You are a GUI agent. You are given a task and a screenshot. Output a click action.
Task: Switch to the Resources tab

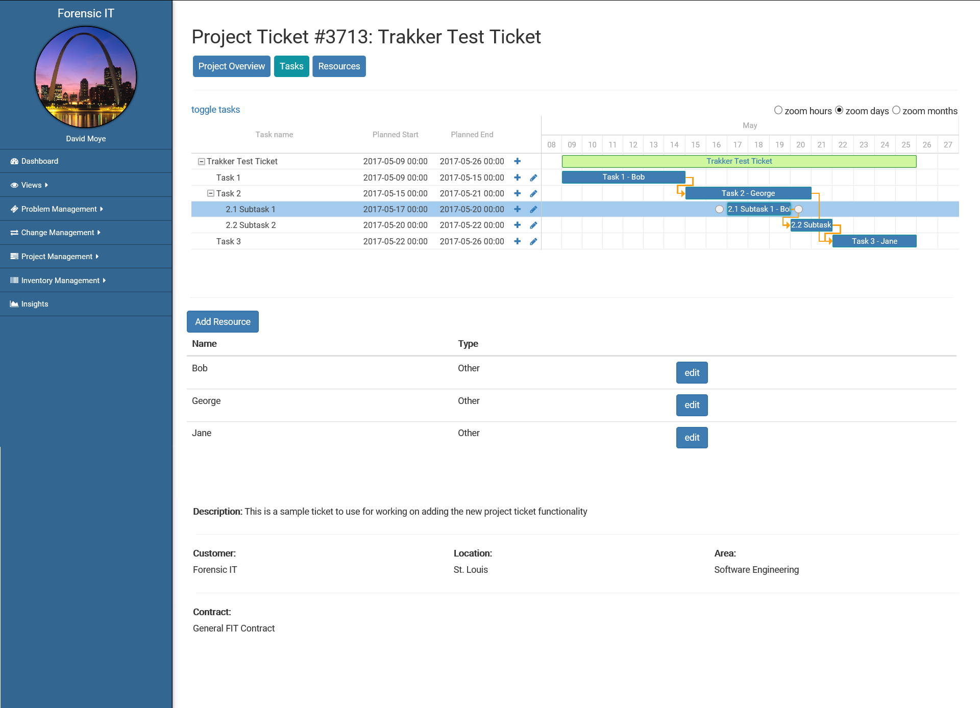coord(339,66)
